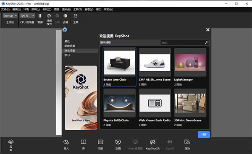Expand the Startup workspace dropdown
The width and height of the screenshot is (252, 154).
coord(10,16)
